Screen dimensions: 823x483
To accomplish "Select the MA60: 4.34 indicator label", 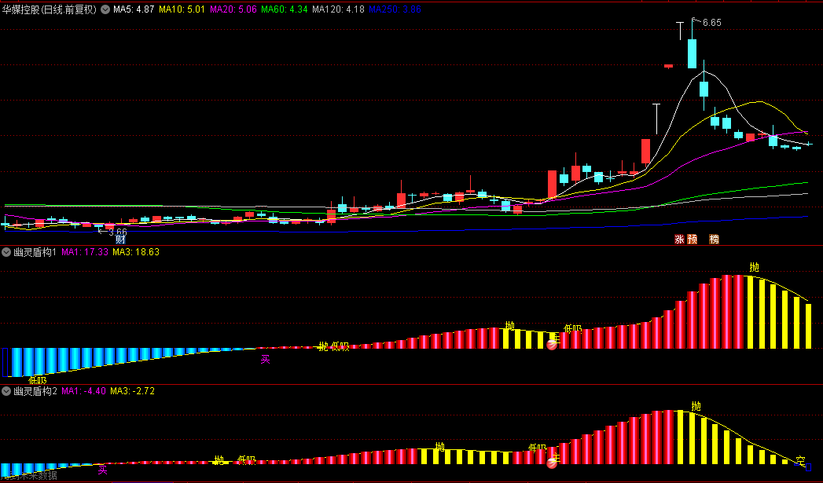I will (x=284, y=9).
